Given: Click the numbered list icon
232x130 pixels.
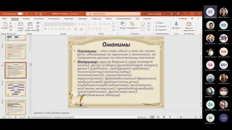Looking at the screenshot, I should 95,24.
